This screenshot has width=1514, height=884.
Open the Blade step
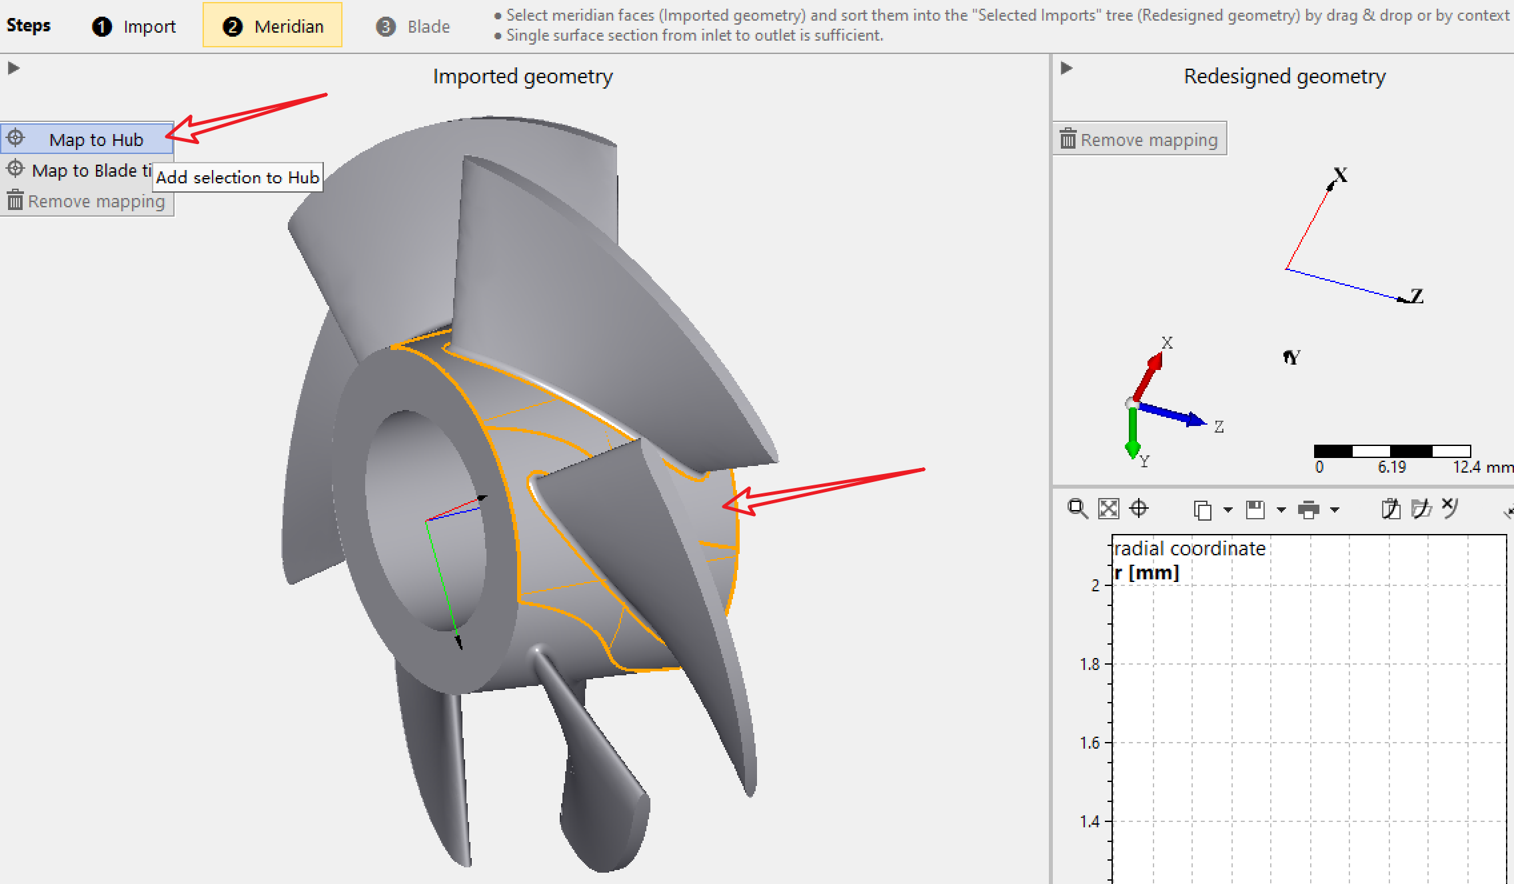click(x=413, y=27)
